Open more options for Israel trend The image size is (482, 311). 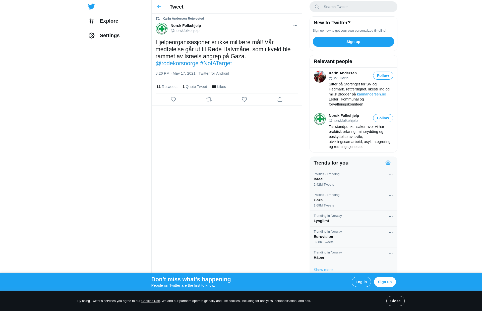(391, 175)
